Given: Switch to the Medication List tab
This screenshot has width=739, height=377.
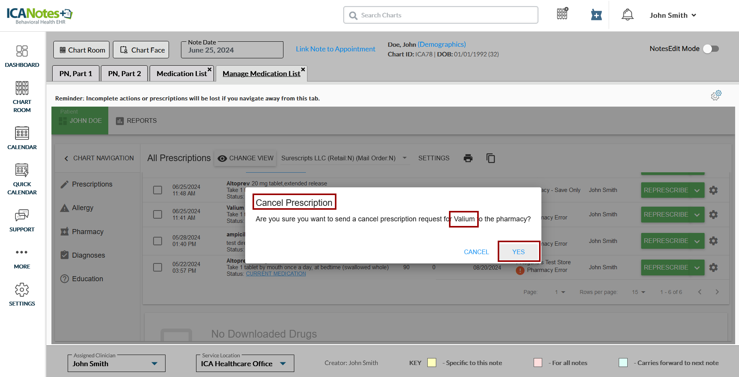Looking at the screenshot, I should (181, 73).
